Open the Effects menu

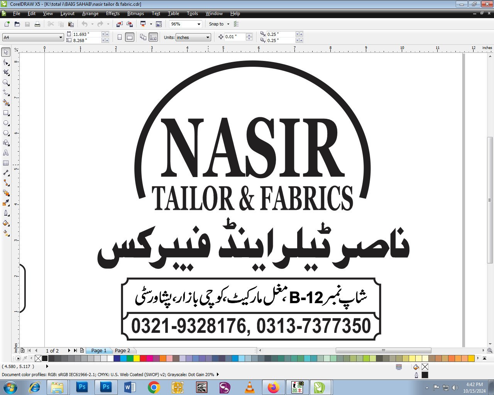click(113, 13)
